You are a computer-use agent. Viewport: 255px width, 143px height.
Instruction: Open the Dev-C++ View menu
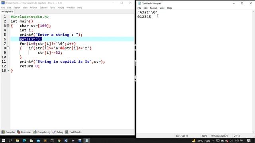[x=25, y=8]
